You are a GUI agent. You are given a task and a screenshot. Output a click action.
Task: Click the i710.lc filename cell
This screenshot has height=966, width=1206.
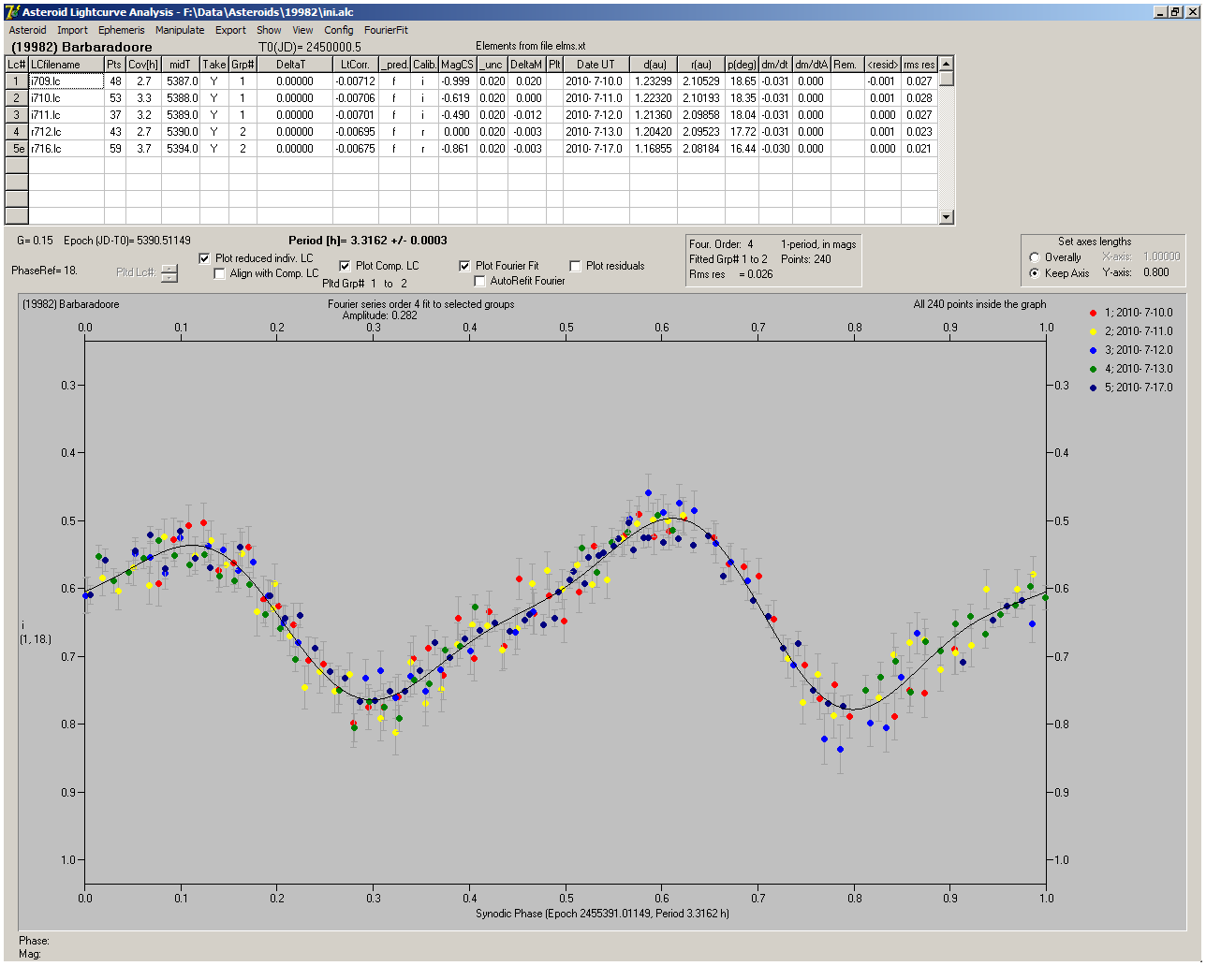point(66,98)
